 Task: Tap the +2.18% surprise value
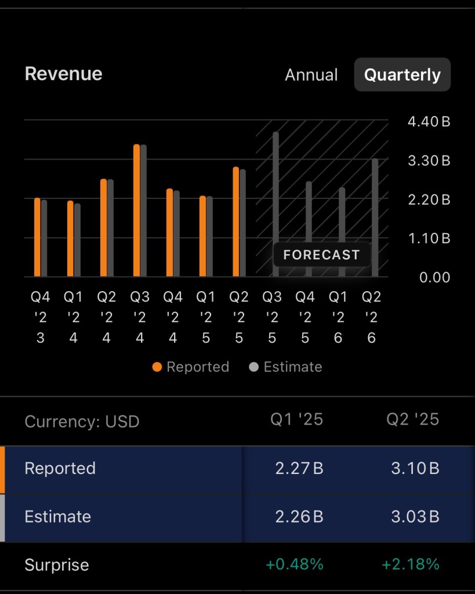[410, 564]
